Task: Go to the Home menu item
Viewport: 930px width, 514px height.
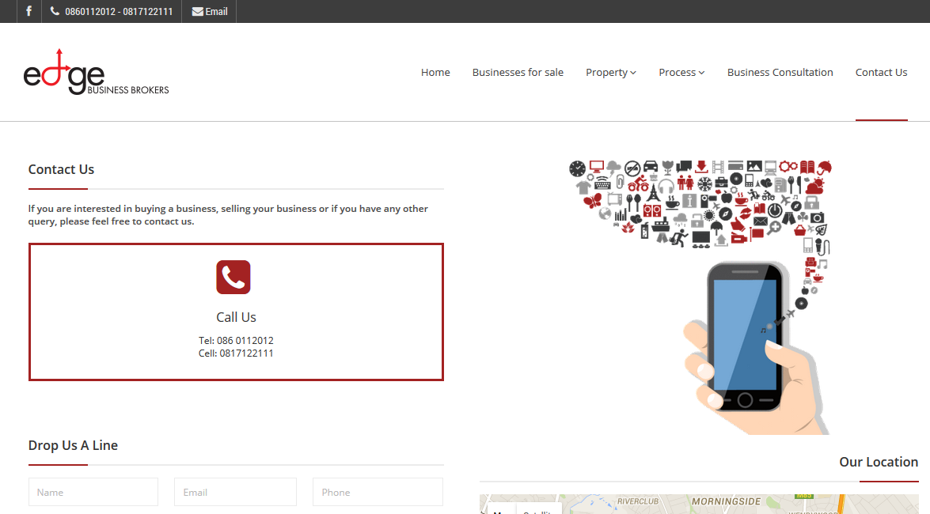Action: (435, 72)
